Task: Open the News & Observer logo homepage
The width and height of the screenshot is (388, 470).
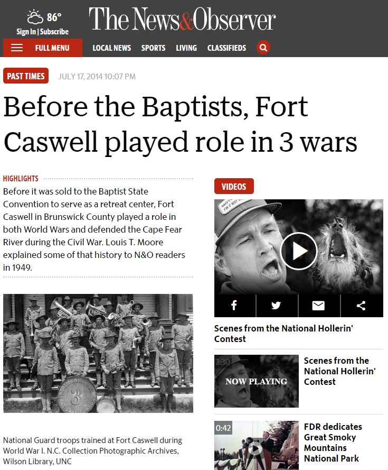Action: pos(182,19)
